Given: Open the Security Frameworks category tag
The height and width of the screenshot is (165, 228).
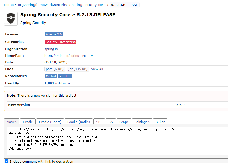Looking at the screenshot, I should pos(61,42).
